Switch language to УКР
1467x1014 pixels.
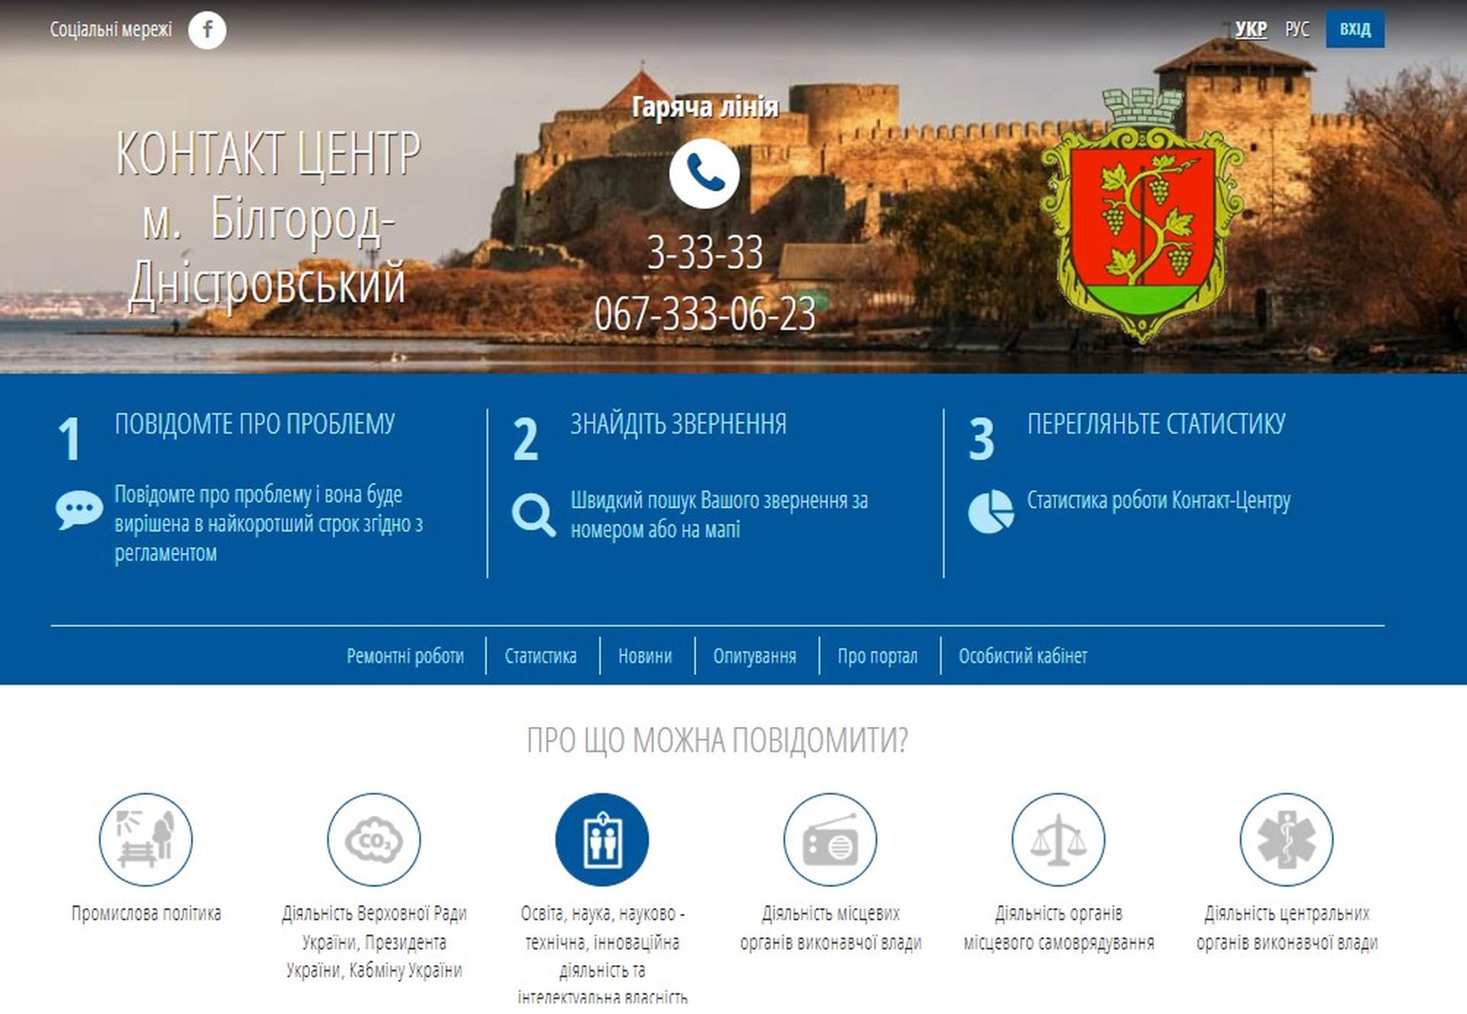(x=1251, y=29)
